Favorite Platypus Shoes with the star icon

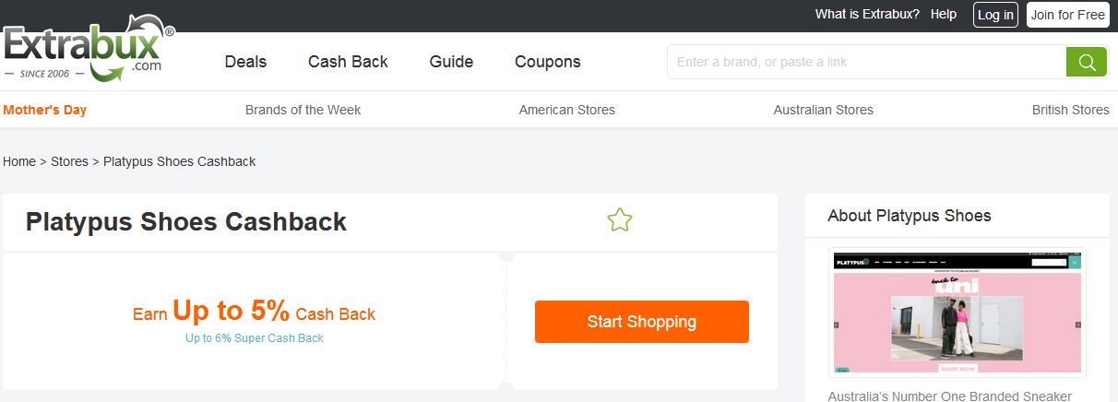[620, 220]
